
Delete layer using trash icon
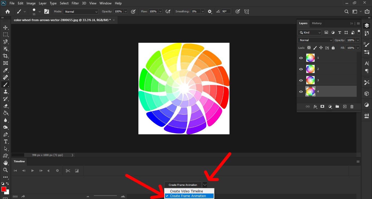352,107
